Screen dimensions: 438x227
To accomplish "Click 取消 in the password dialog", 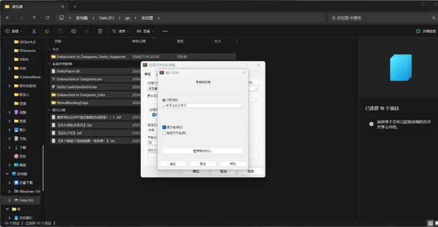I will 203,164.
